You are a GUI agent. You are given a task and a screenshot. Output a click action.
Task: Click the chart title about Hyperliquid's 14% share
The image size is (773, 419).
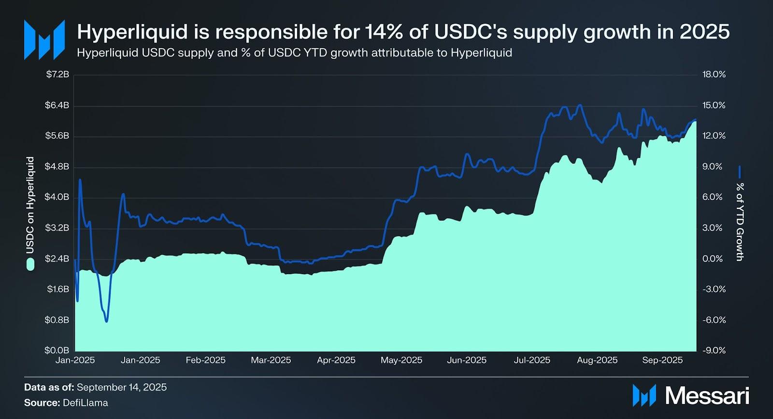click(x=403, y=32)
